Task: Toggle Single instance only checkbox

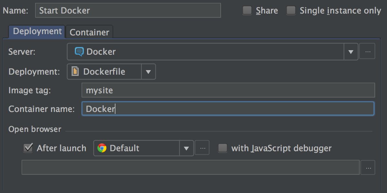Action: point(291,11)
